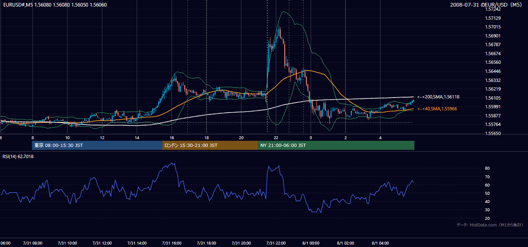Click price level 1.56787 on the axis
The height and width of the screenshot is (247, 528).
pyautogui.click(x=492, y=44)
